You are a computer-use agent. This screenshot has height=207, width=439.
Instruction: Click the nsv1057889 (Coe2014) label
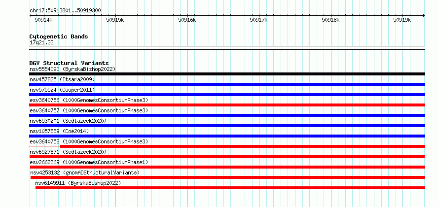coord(59,131)
